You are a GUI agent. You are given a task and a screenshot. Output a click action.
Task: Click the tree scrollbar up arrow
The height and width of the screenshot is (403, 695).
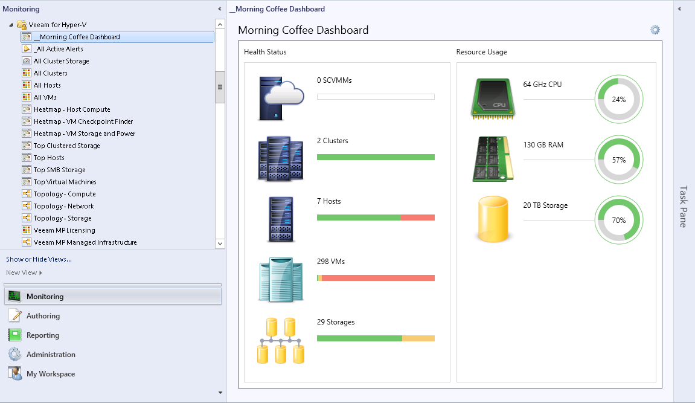220,24
